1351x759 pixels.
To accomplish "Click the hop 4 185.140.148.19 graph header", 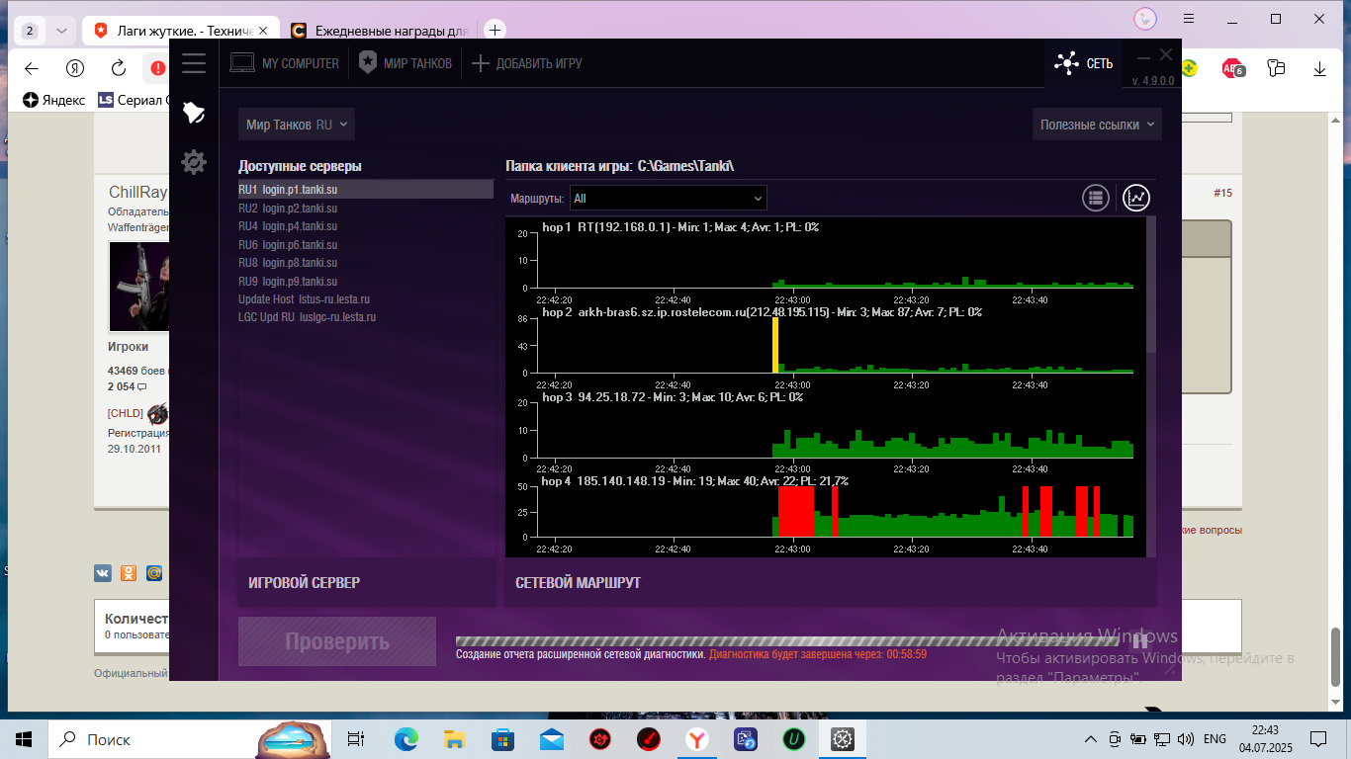I will [x=695, y=481].
